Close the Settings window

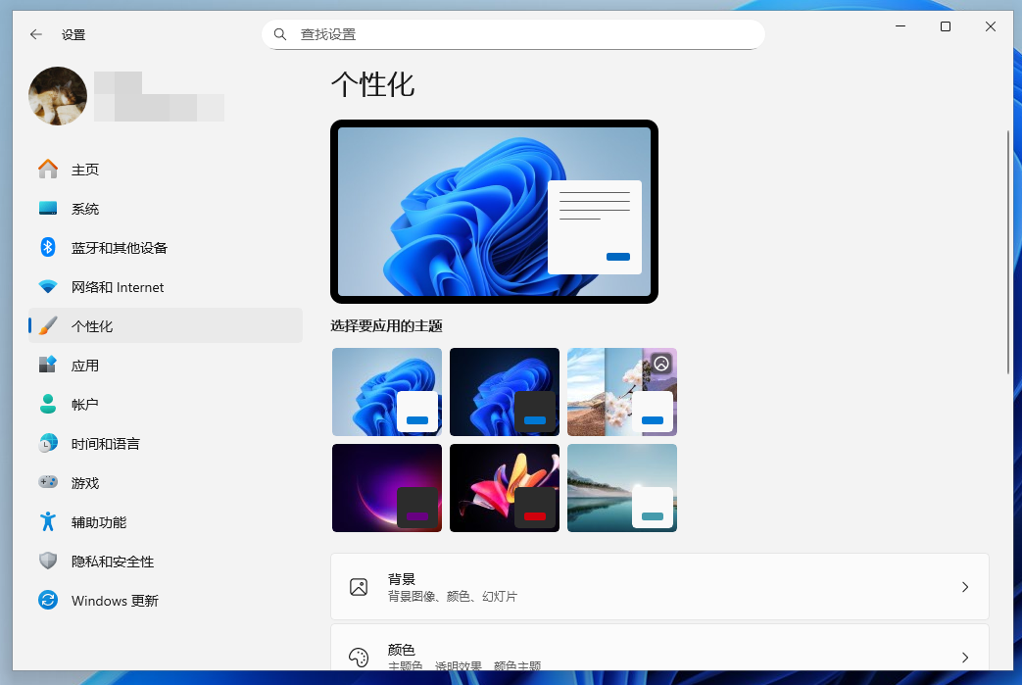click(990, 26)
